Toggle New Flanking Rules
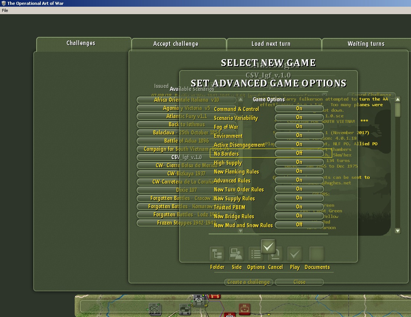 pyautogui.click(x=299, y=171)
